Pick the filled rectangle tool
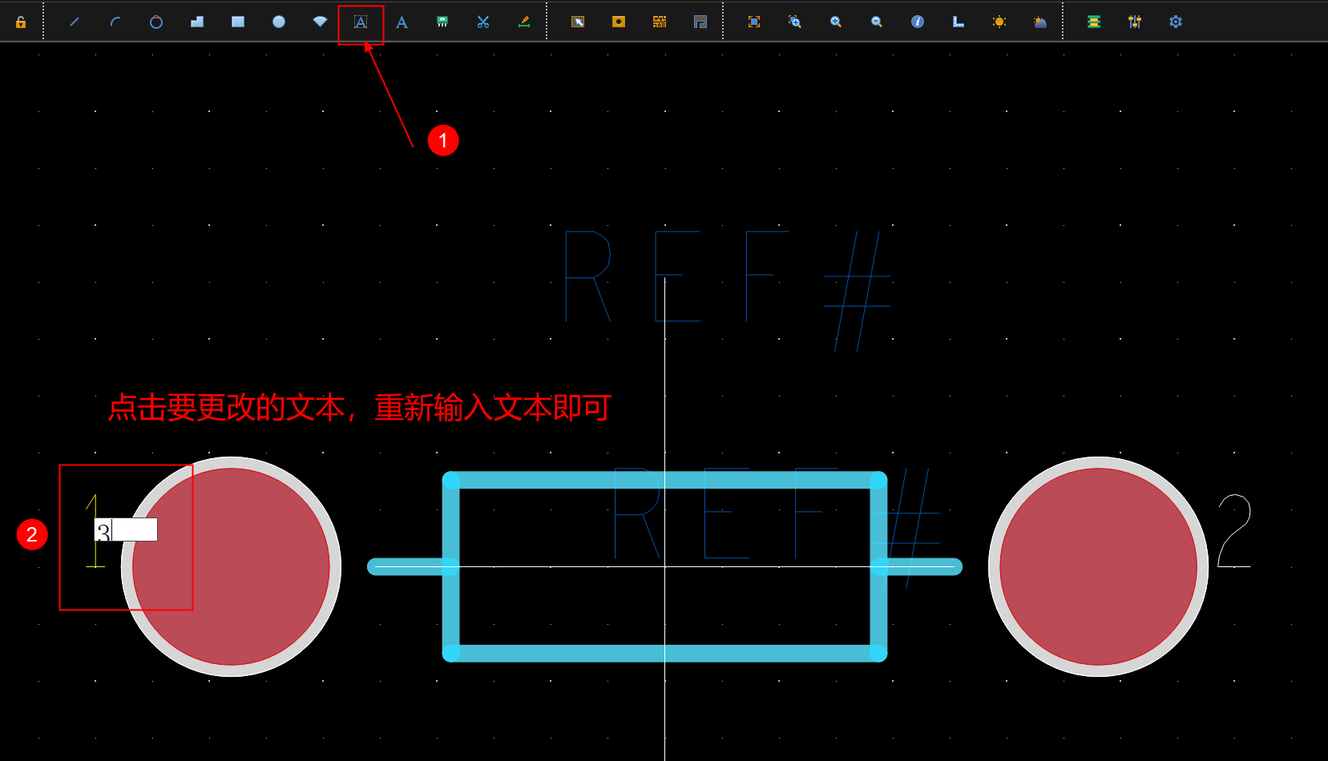Screen dimensions: 1328x761 (x=238, y=22)
